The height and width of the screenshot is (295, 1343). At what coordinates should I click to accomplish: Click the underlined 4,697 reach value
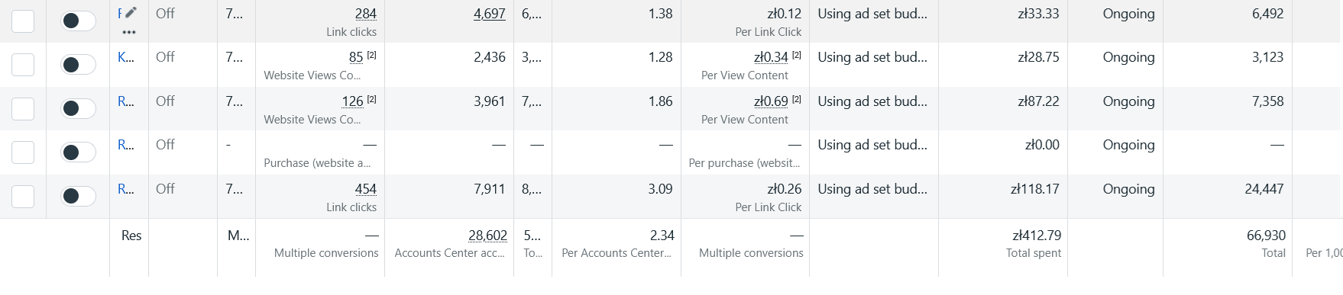(490, 14)
